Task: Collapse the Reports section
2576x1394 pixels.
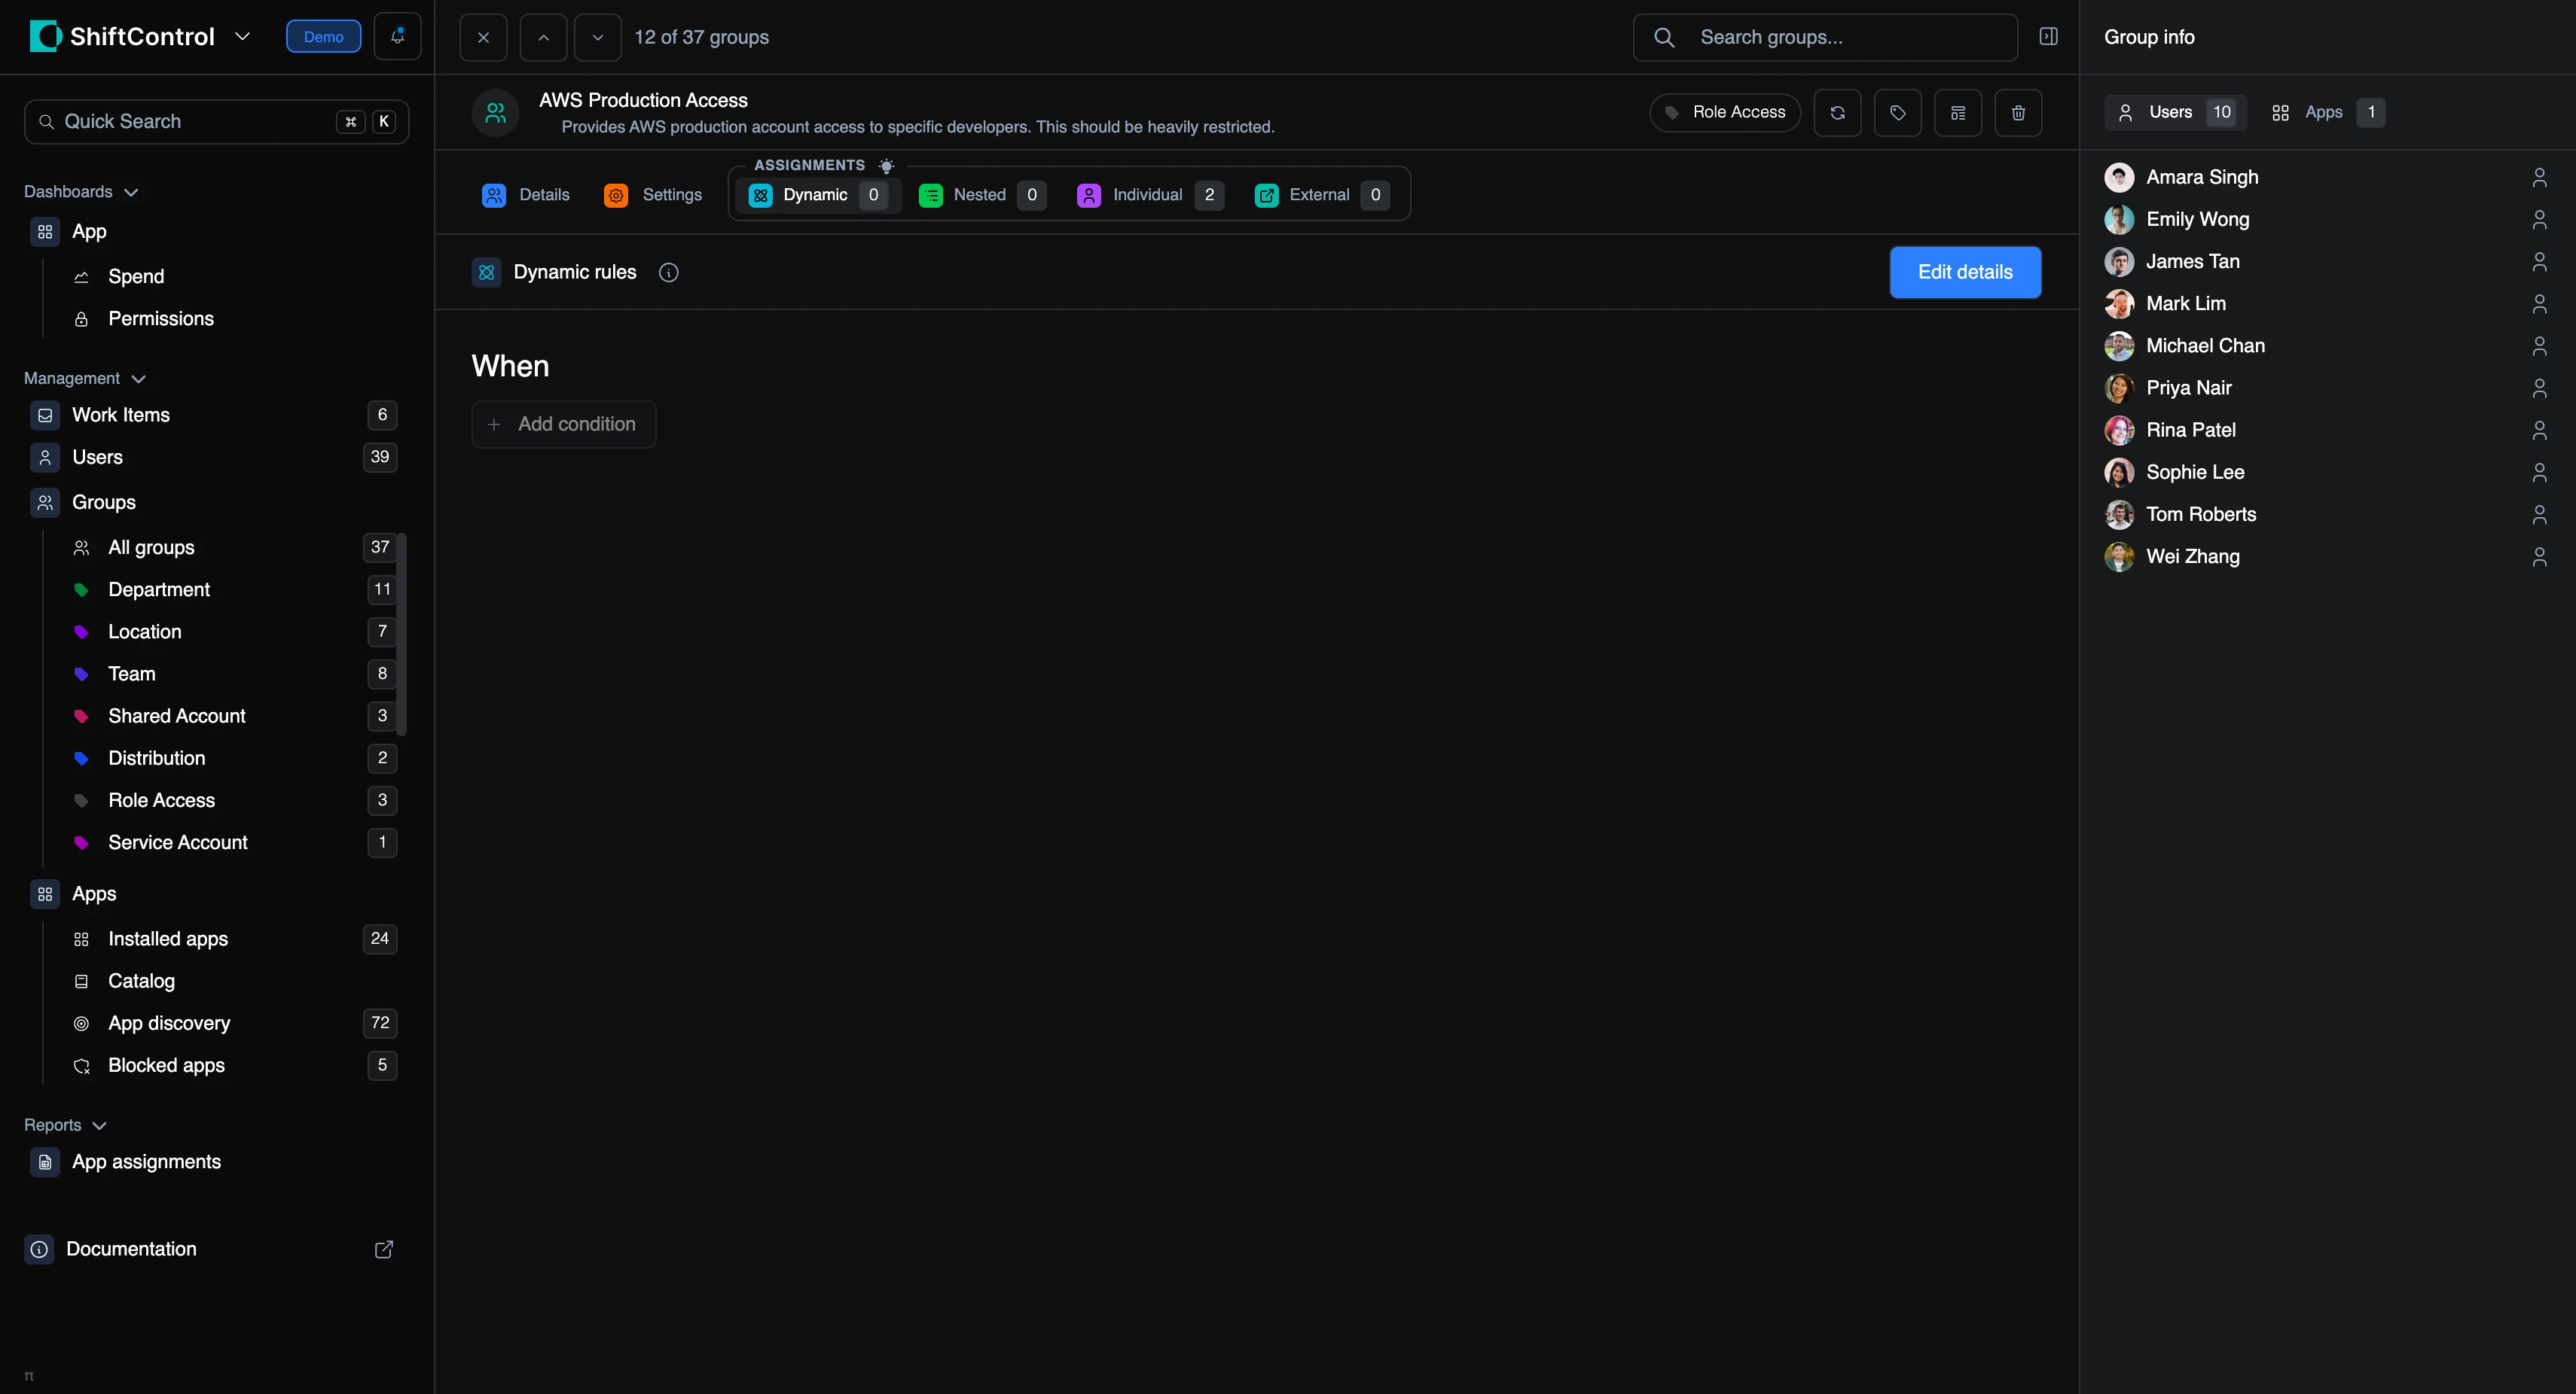Action: [65, 1125]
